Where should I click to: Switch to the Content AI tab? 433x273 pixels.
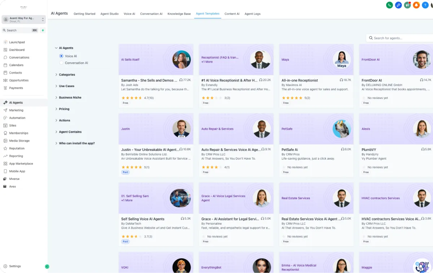click(x=232, y=14)
